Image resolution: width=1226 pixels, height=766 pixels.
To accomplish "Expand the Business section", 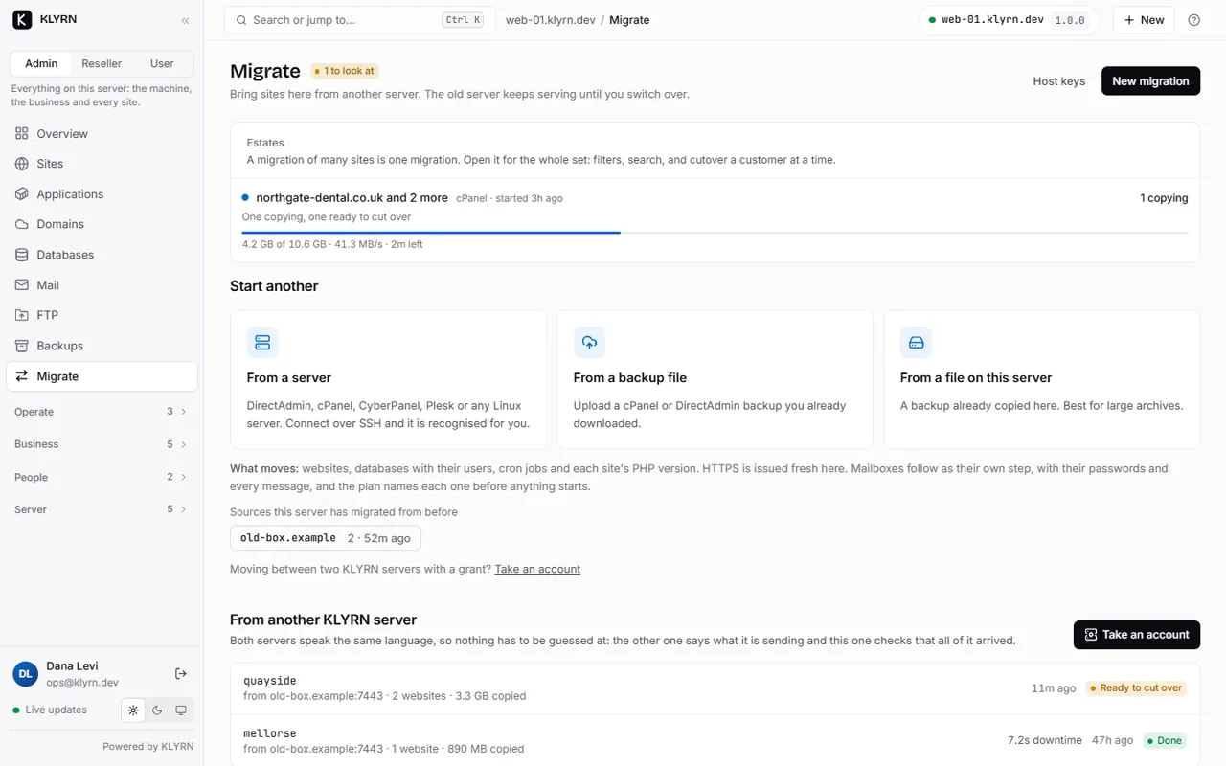I will click(x=102, y=444).
